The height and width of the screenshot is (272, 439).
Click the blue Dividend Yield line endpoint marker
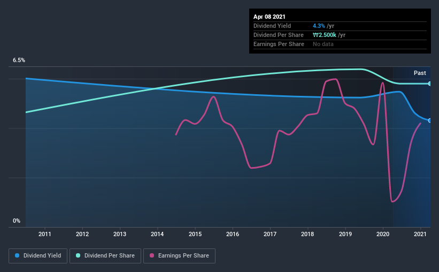point(430,120)
